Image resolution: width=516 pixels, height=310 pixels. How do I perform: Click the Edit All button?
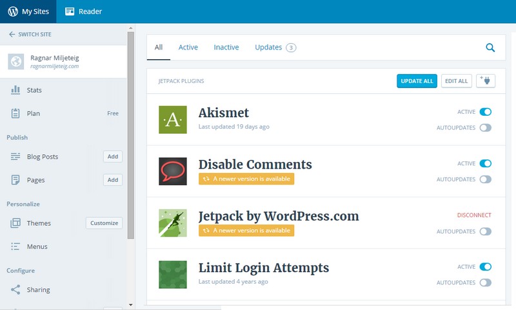click(456, 80)
